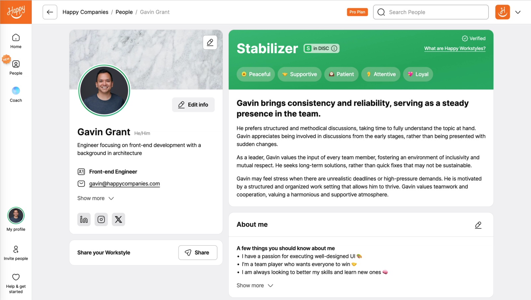
Task: Go to Home in the sidebar
Action: point(16,41)
